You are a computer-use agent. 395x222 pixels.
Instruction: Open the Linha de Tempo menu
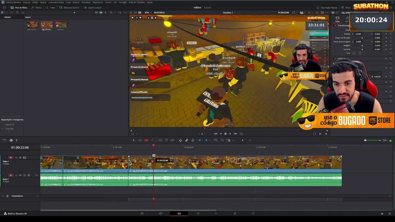[x=56, y=2]
